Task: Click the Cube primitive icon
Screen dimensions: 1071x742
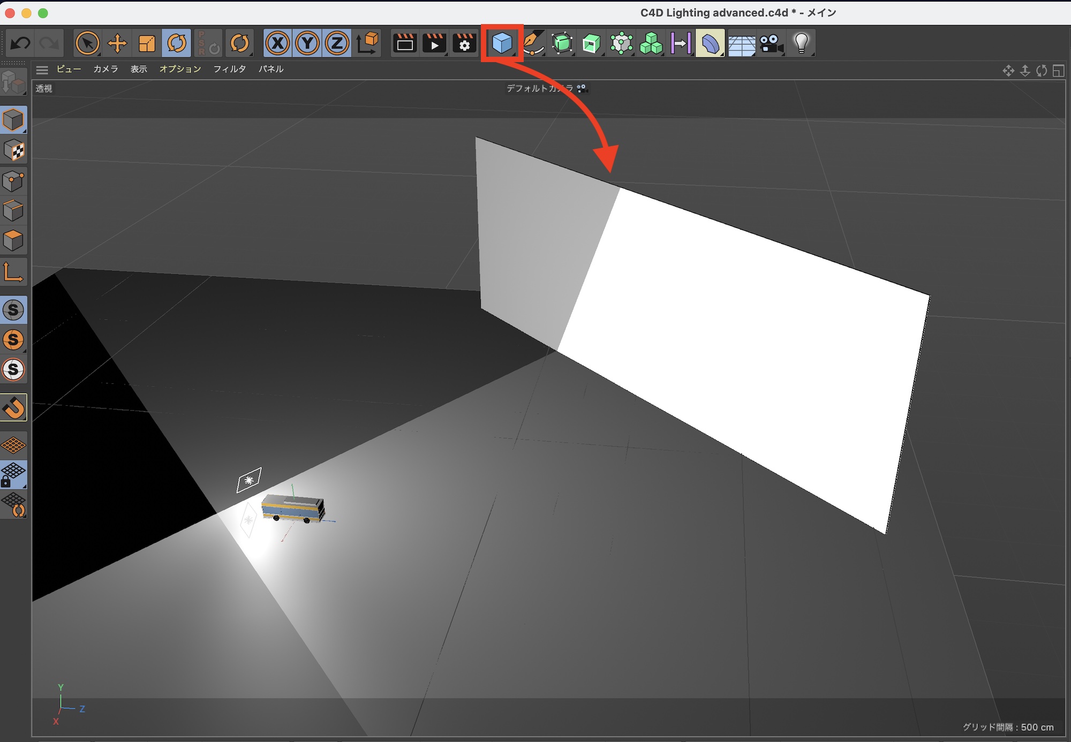Action: (x=502, y=43)
